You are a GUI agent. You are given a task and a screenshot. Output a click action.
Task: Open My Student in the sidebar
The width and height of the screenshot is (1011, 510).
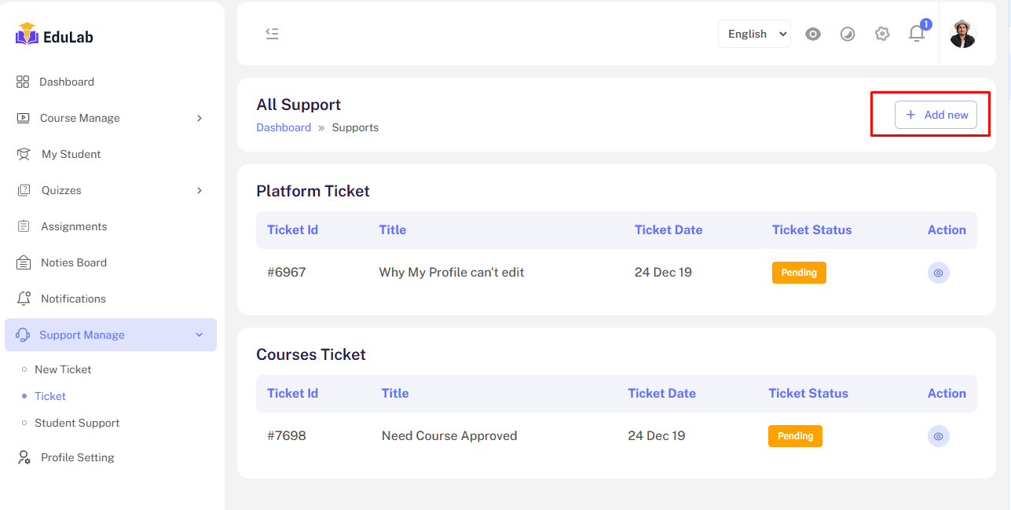pos(71,154)
